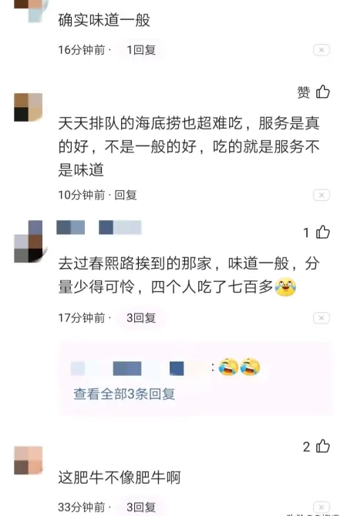Open 3回复 under the 33分钟前 comment
The width and height of the screenshot is (347, 516).
click(141, 507)
